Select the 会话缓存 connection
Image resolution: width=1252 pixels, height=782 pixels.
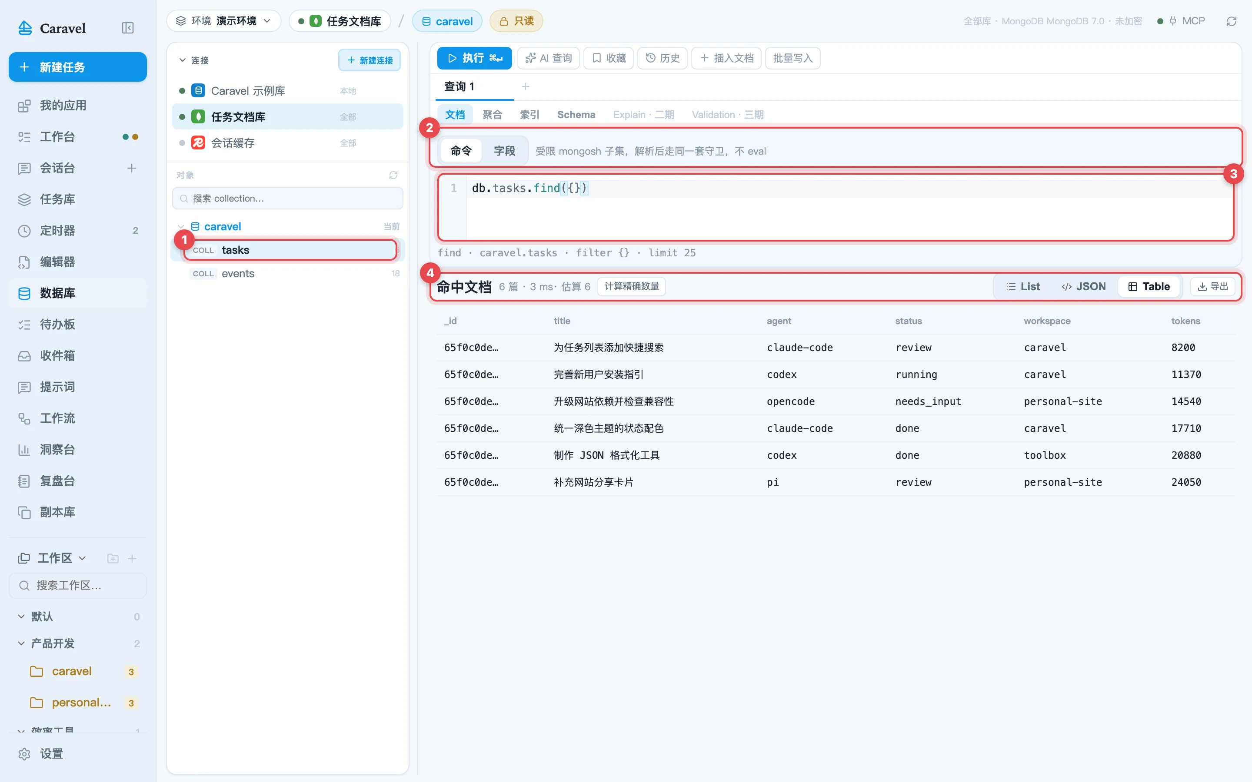click(288, 143)
